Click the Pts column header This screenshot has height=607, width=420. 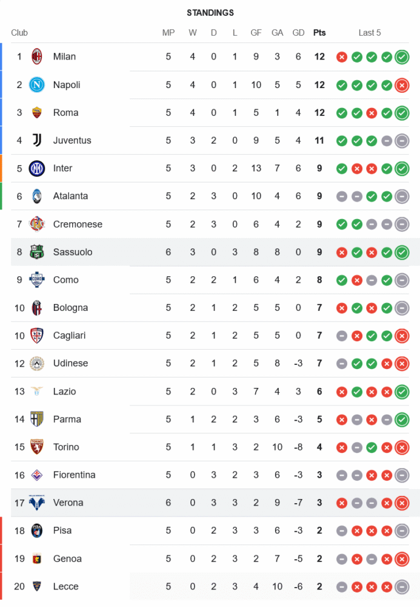319,33
